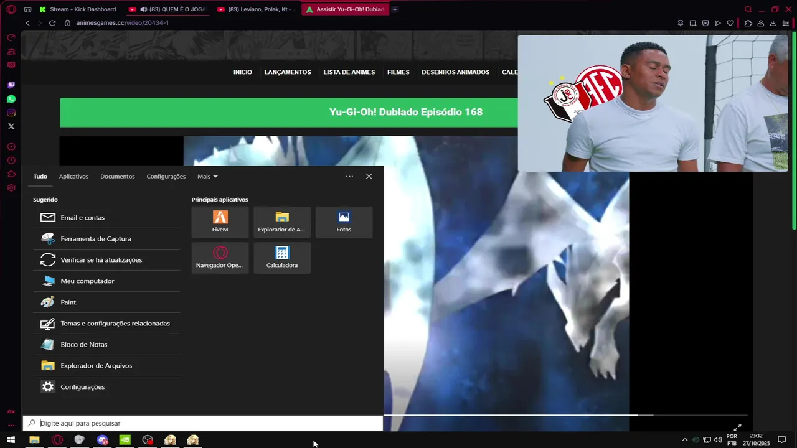Open FiveM from top apps
Image resolution: width=797 pixels, height=448 pixels.
(x=220, y=222)
